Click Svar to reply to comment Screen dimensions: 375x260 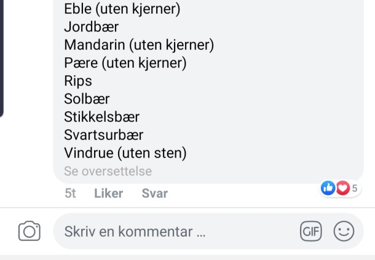154,193
